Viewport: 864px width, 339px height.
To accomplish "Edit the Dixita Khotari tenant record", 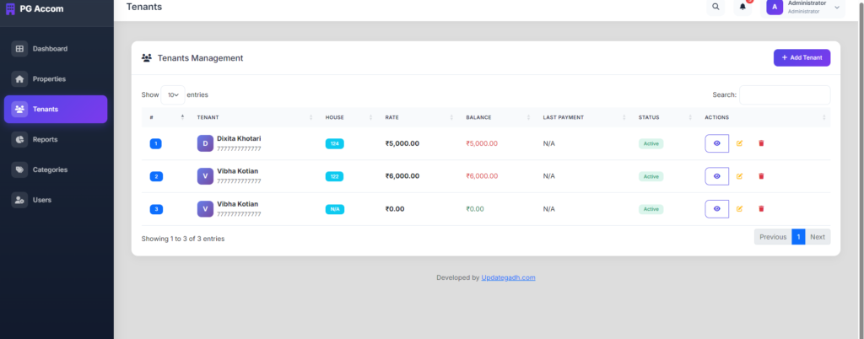I will 739,143.
